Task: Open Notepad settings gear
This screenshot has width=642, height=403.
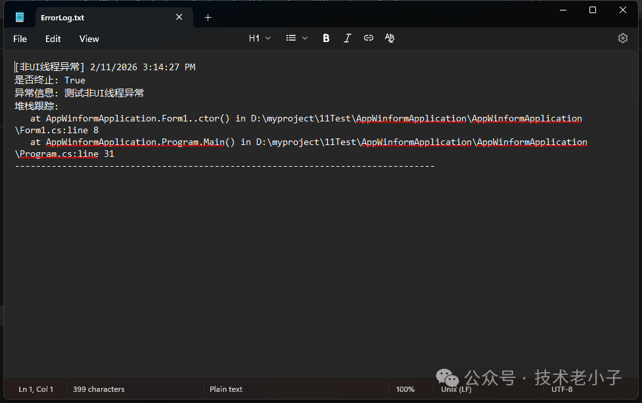Action: 623,39
